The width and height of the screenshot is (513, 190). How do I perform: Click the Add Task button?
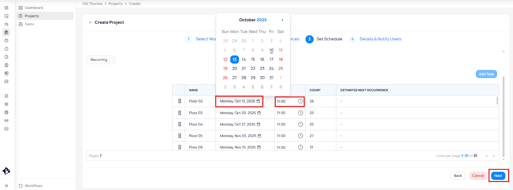pos(486,74)
